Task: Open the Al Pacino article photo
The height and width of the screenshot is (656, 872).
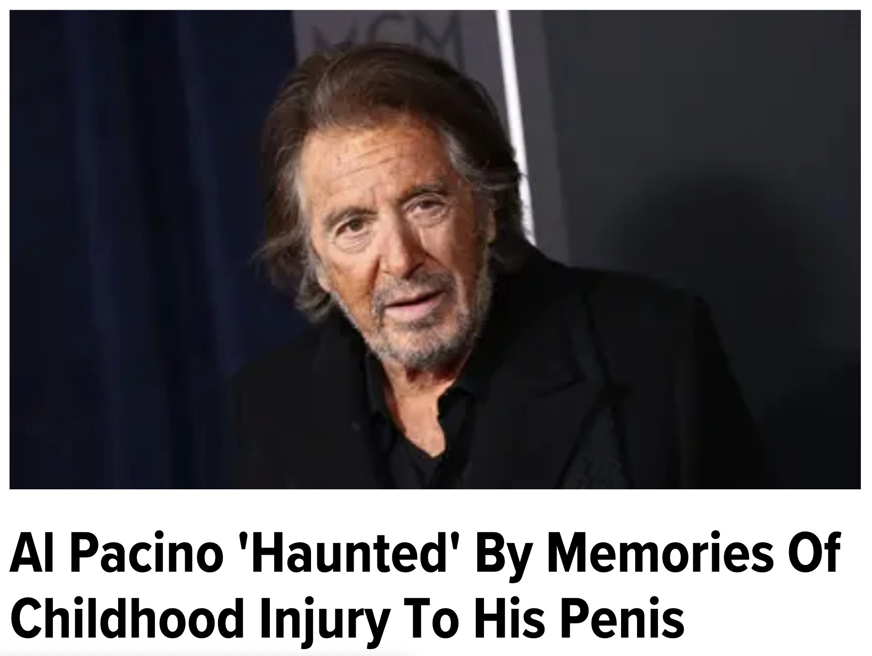Action: (435, 250)
